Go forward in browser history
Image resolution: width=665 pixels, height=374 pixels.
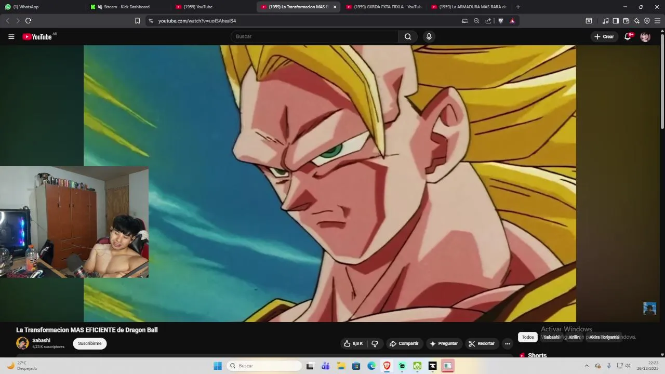(18, 21)
